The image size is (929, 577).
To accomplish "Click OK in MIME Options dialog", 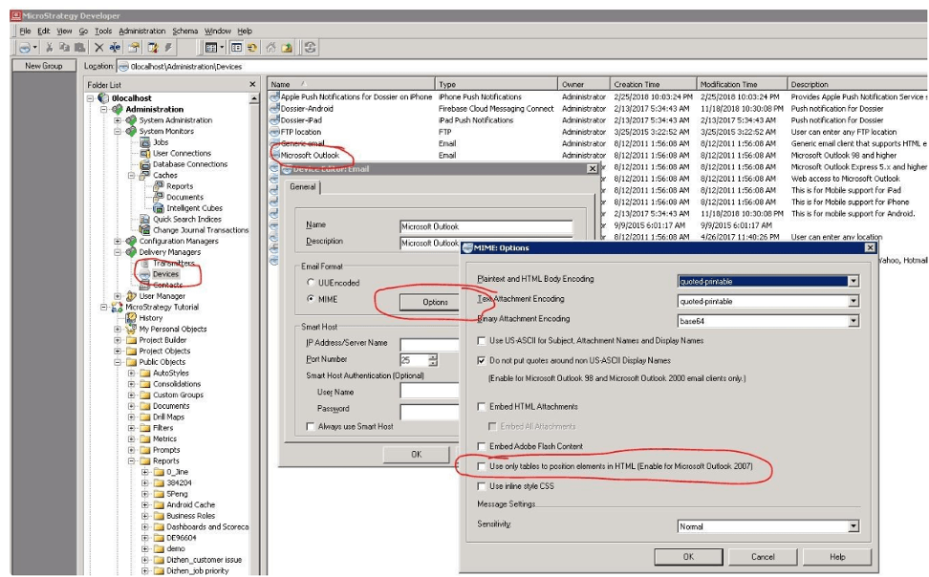I will click(x=688, y=557).
